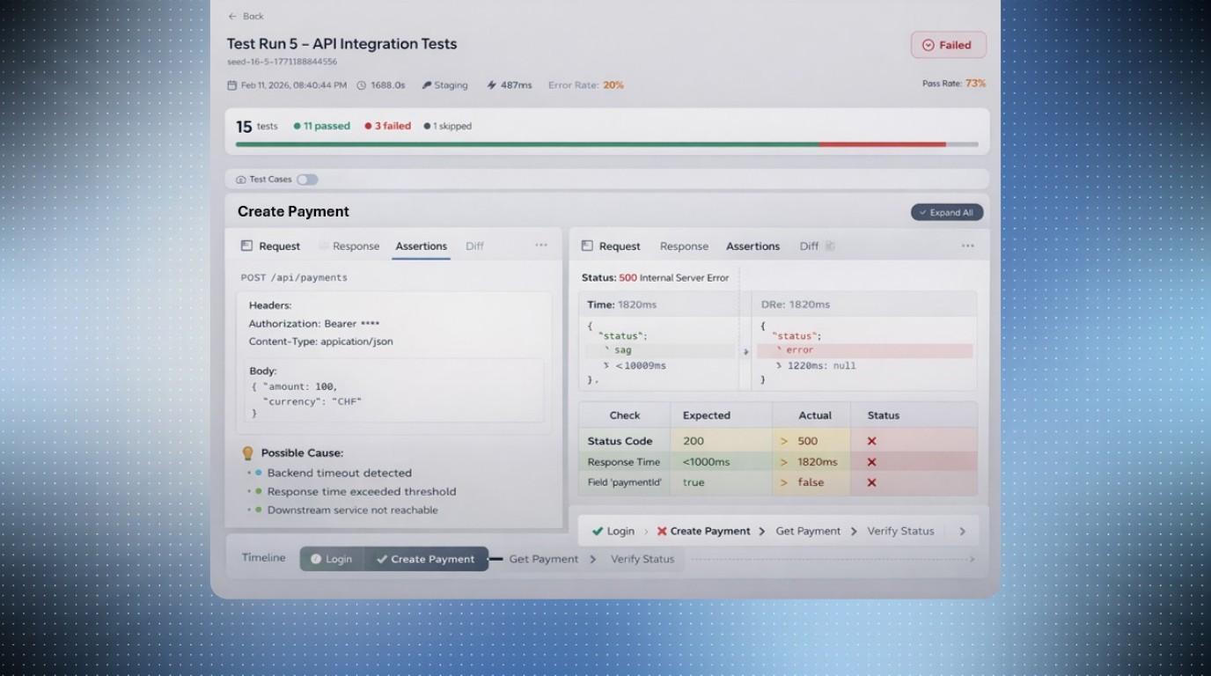The width and height of the screenshot is (1211, 676).
Task: Click the red X in Field 'paymentId' row
Action: click(871, 482)
